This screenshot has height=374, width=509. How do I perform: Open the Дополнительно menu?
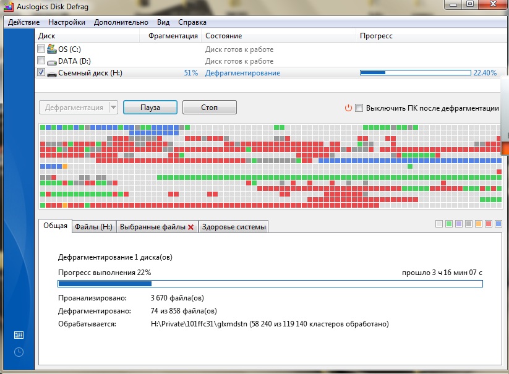pos(121,22)
